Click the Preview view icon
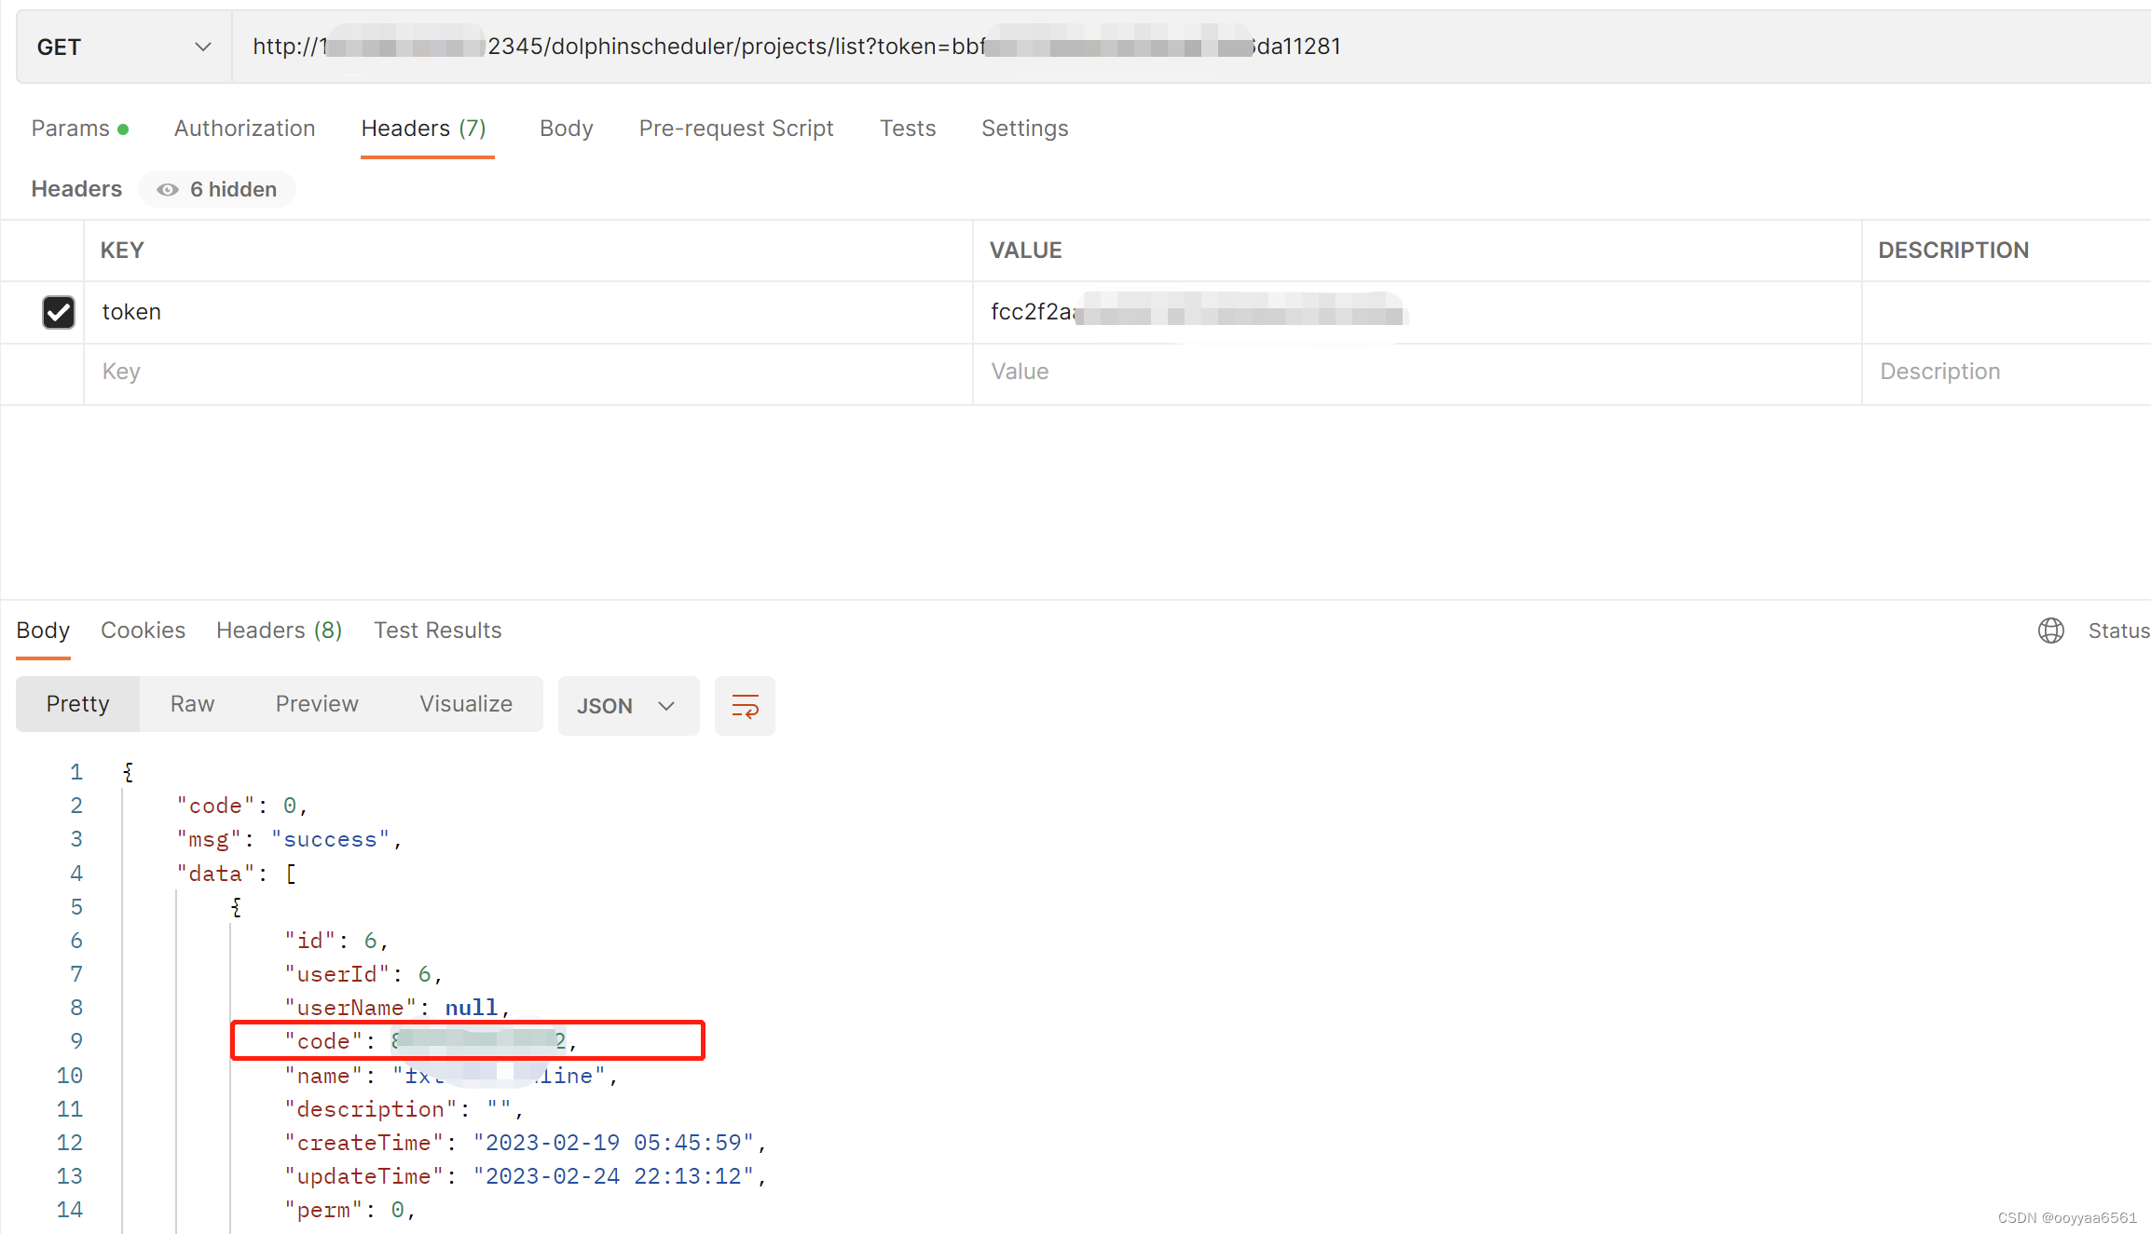 click(318, 704)
